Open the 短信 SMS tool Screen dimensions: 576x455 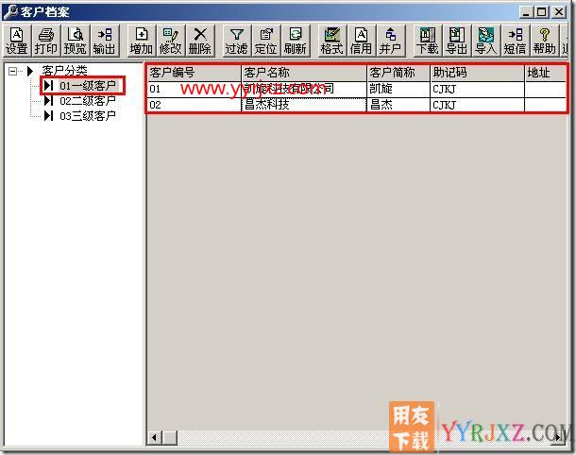pyautogui.click(x=516, y=42)
